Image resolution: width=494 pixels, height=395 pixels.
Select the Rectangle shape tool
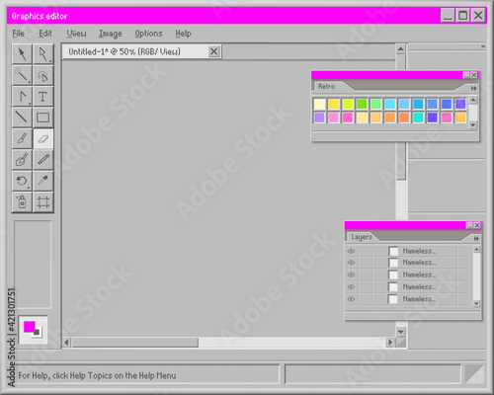coord(43,118)
